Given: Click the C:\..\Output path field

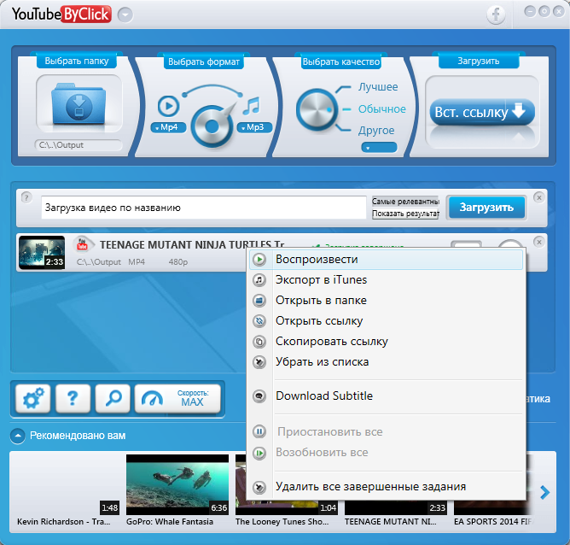Looking at the screenshot, I should pos(79,145).
